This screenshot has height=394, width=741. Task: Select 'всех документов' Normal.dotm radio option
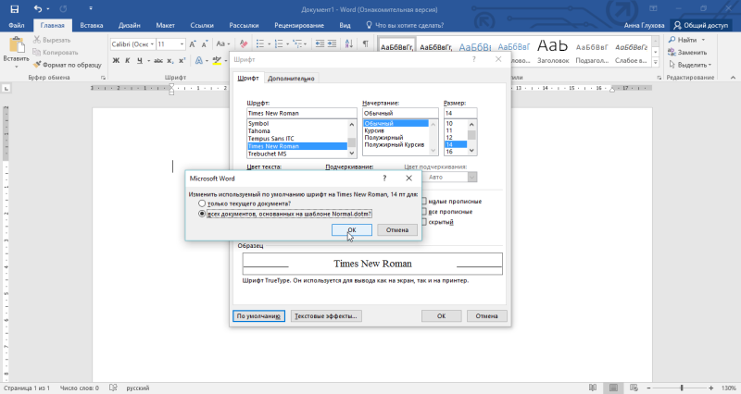pos(203,214)
